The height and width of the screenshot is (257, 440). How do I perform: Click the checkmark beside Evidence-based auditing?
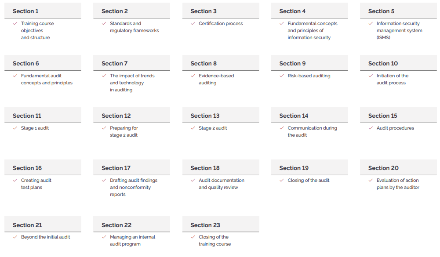tap(193, 76)
